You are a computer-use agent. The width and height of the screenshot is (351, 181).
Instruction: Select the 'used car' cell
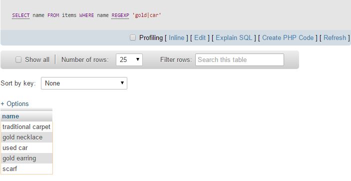coord(26,148)
